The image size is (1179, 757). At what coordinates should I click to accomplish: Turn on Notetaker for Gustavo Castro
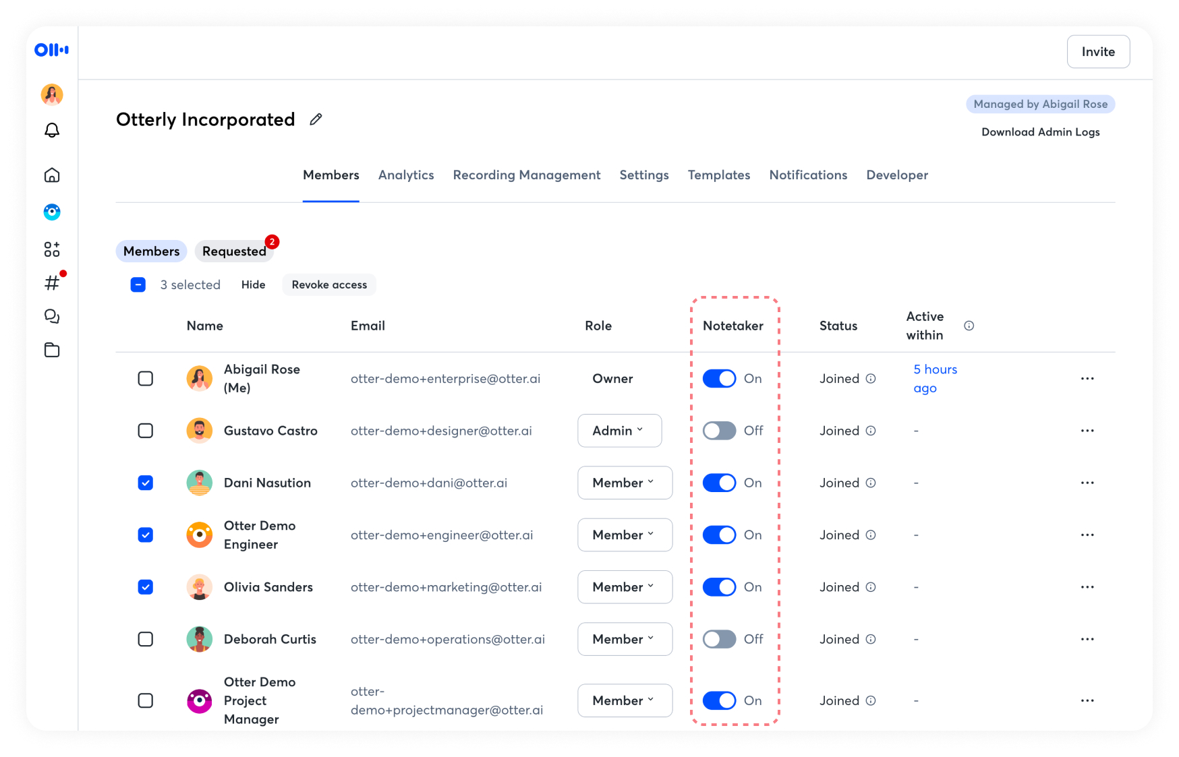click(x=719, y=431)
